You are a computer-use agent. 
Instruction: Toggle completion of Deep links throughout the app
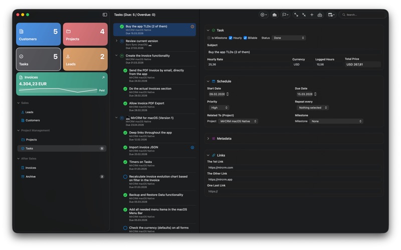coord(125,133)
